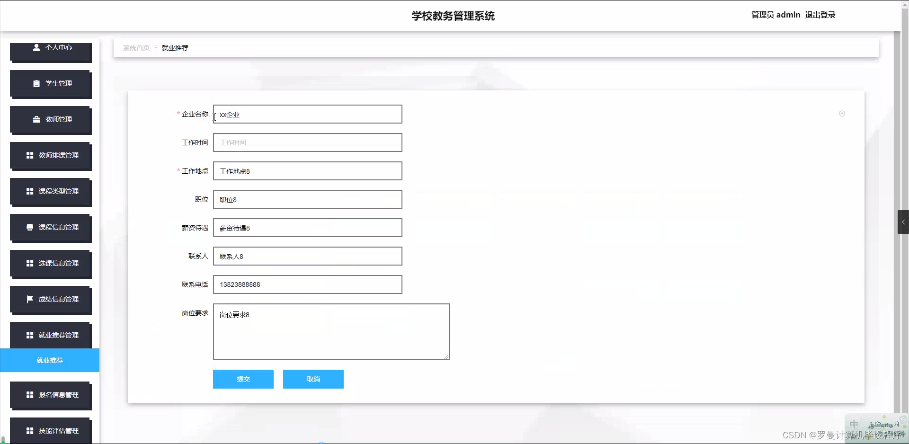Screen dimensions: 909x444
Task: Clear the 企业名称 field using its circular clear icon
Action: 842,114
